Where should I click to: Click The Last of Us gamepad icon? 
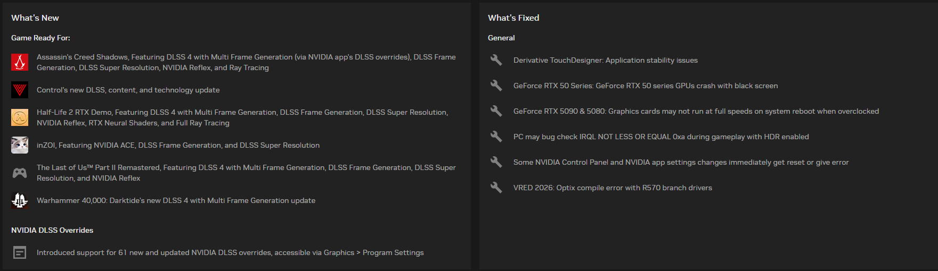(x=20, y=173)
